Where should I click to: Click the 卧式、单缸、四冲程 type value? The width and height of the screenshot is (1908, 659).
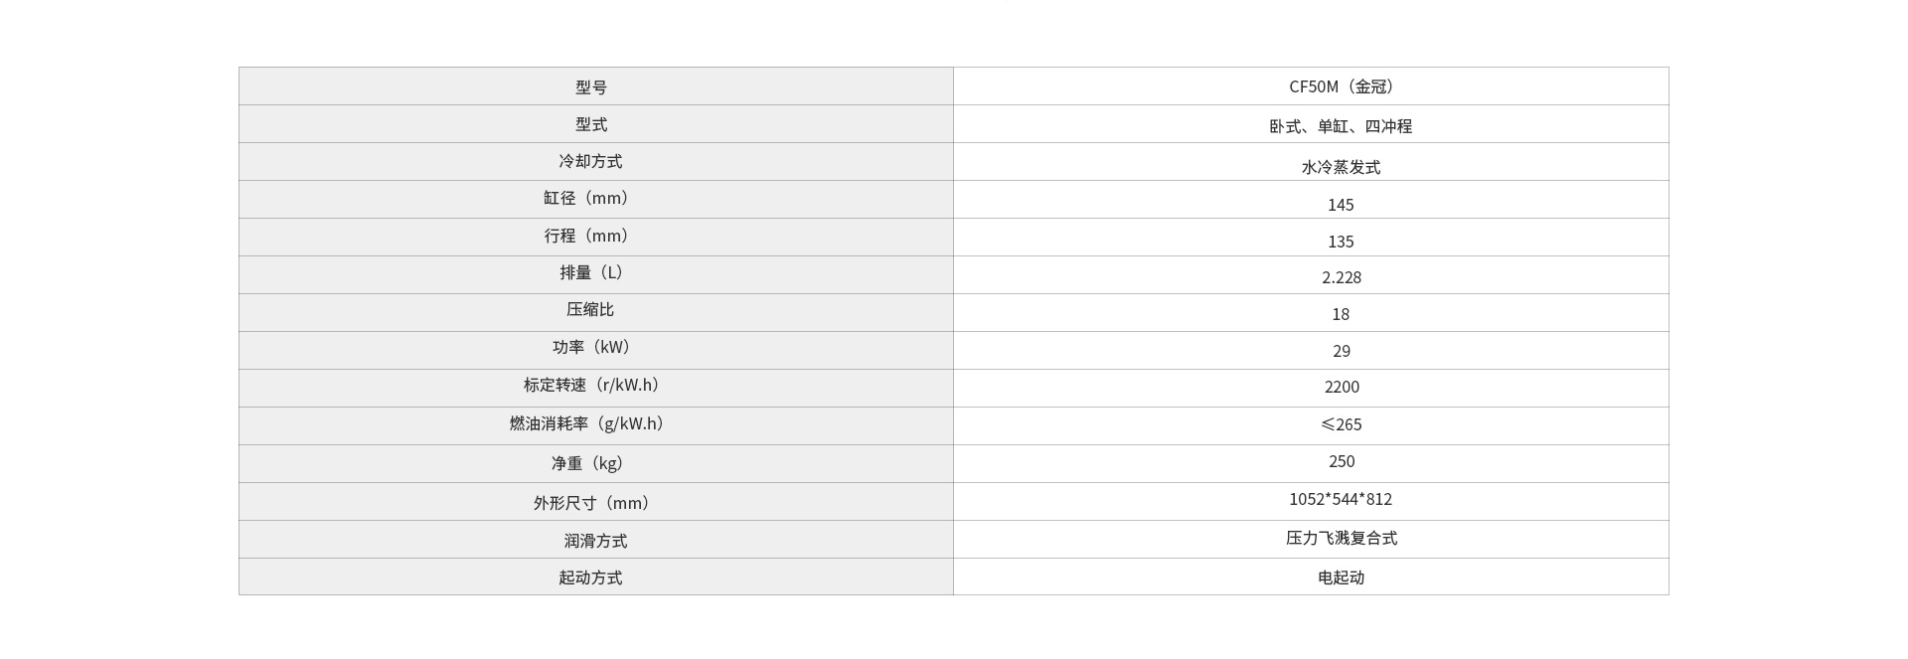coord(1341,126)
